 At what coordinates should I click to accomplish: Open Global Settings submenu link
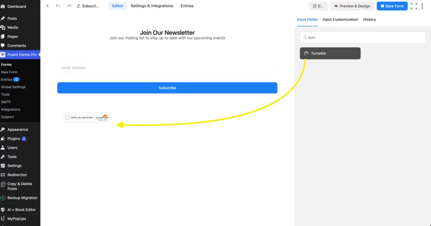pyautogui.click(x=13, y=87)
